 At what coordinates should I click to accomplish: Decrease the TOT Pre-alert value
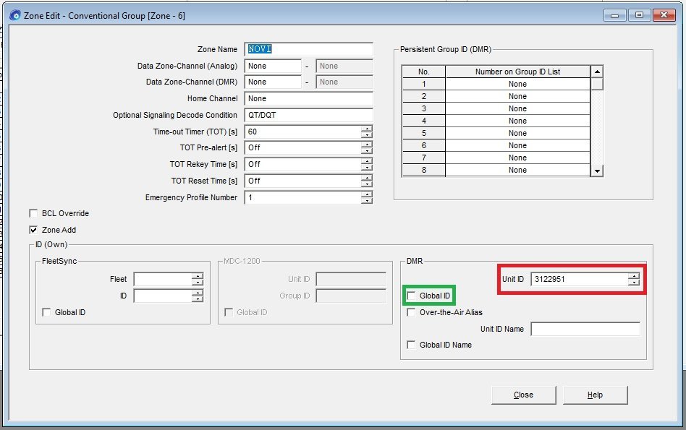pos(367,151)
